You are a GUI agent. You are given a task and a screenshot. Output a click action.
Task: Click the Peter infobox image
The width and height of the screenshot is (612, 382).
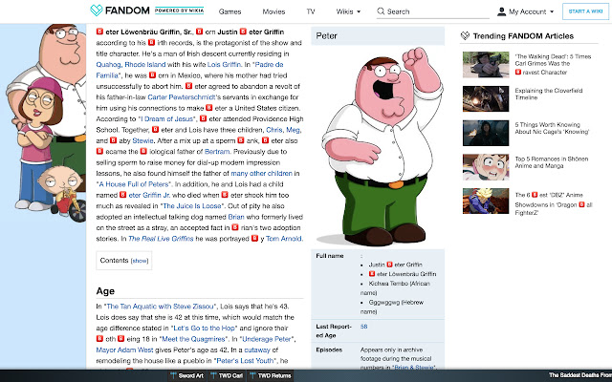pos(381,147)
